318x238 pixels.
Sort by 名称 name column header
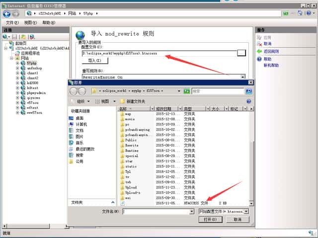(134, 109)
